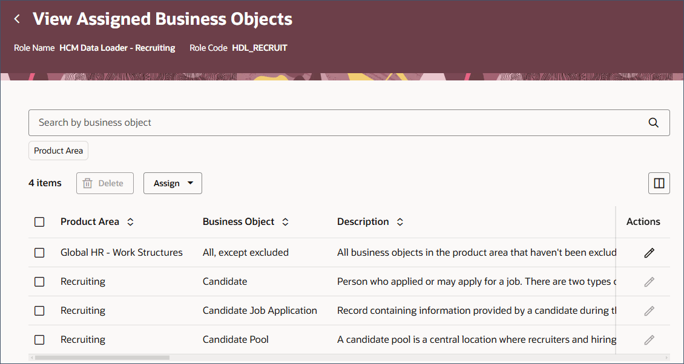Image resolution: width=684 pixels, height=364 pixels.
Task: Edit the Global HR - Work Structures row
Action: [x=649, y=253]
